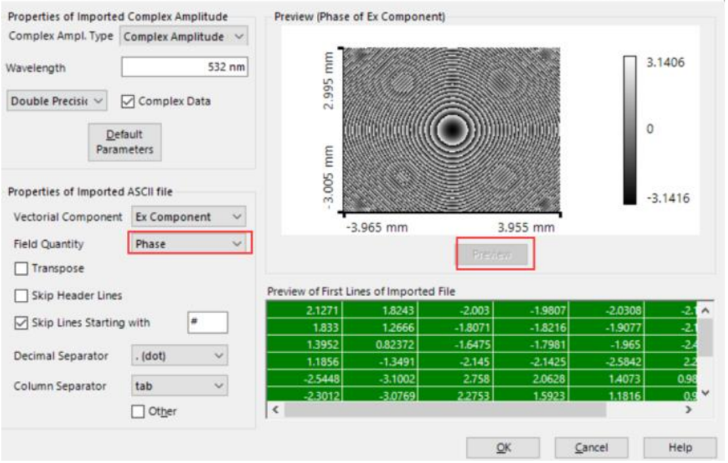
Task: Uncheck Skip Lines Starting with
Action: (x=21, y=323)
